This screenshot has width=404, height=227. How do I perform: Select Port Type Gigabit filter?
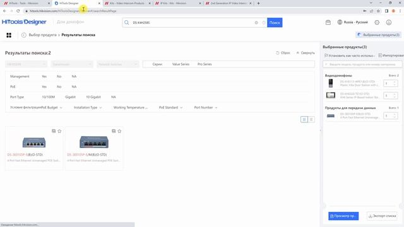coord(70,97)
